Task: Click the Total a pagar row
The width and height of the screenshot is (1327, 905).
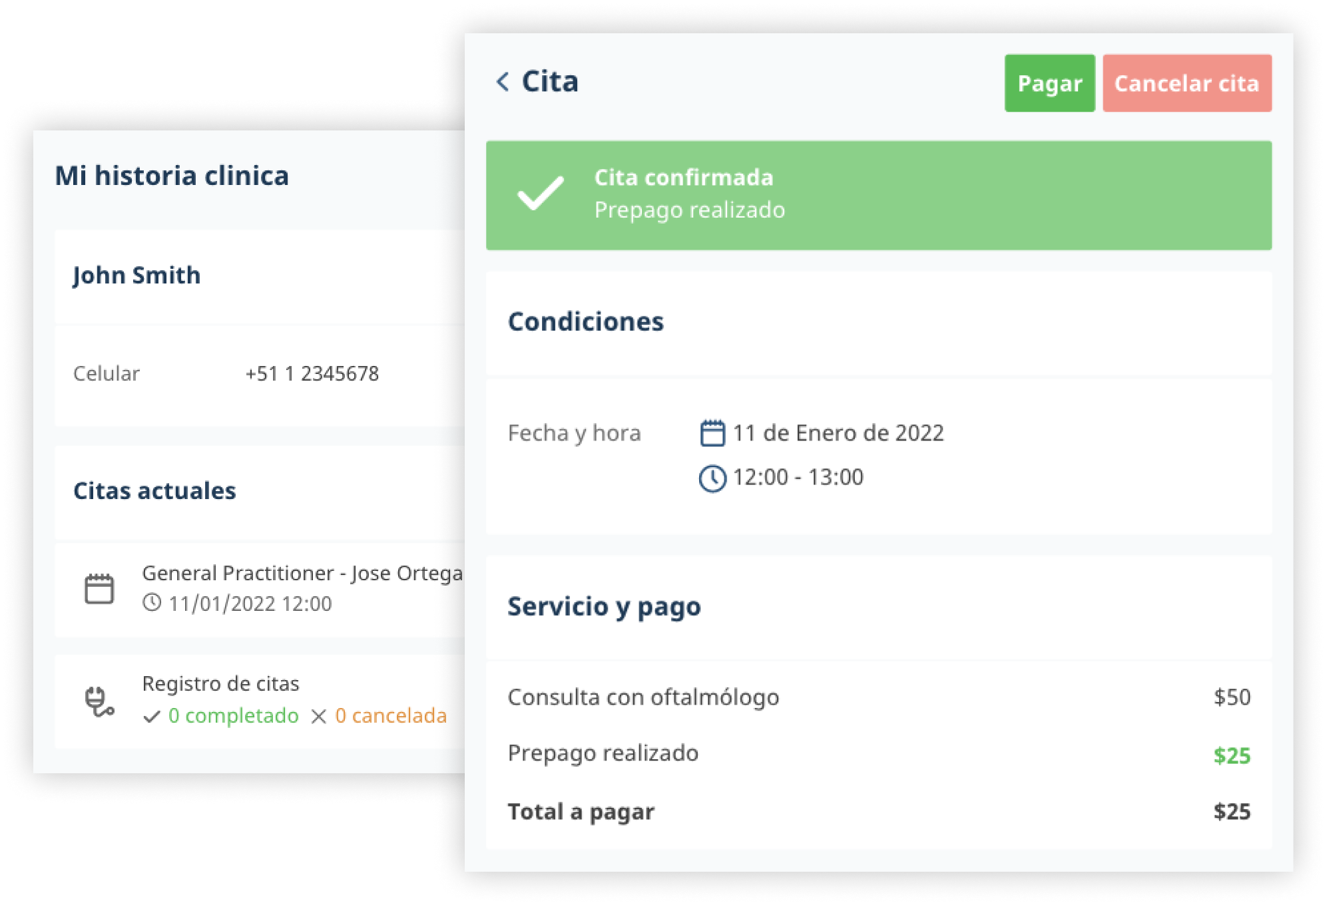Action: 878,811
